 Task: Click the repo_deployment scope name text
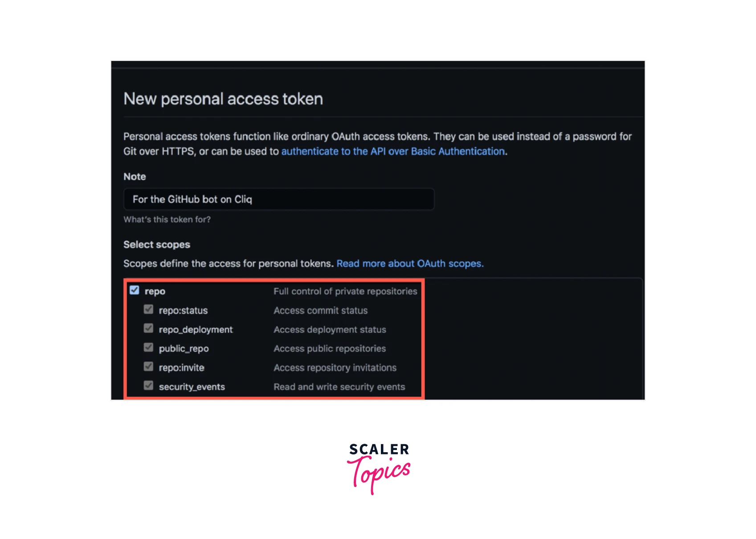pos(196,330)
